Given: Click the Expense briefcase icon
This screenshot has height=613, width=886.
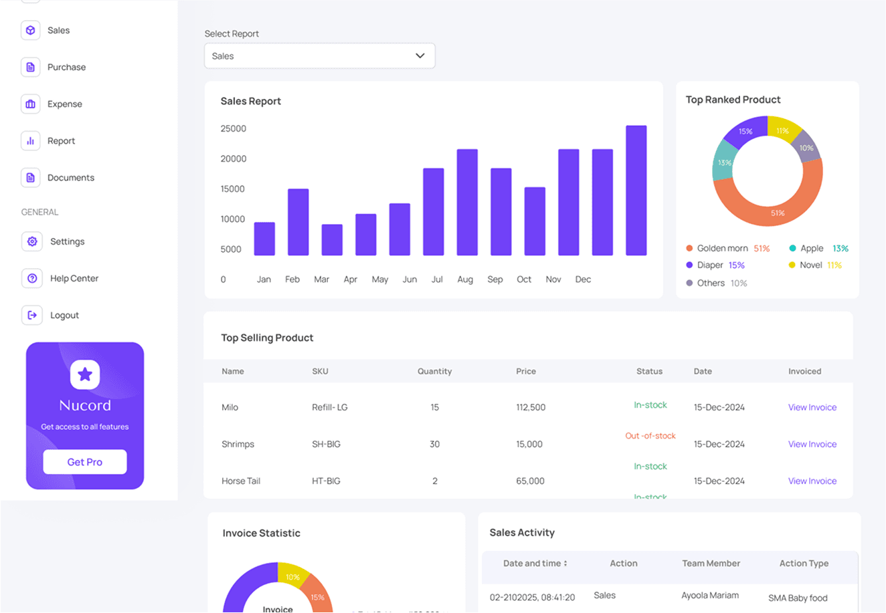Looking at the screenshot, I should pyautogui.click(x=30, y=104).
